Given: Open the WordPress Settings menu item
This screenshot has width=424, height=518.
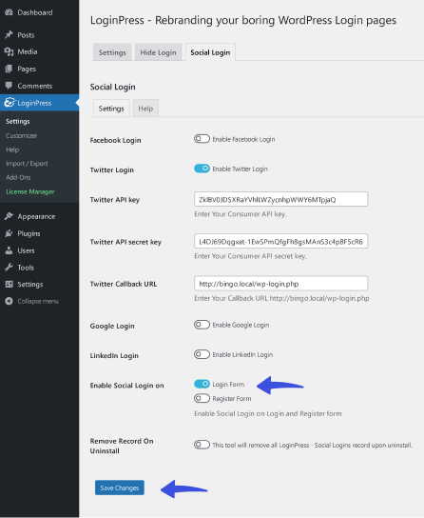Looking at the screenshot, I should coord(40,284).
